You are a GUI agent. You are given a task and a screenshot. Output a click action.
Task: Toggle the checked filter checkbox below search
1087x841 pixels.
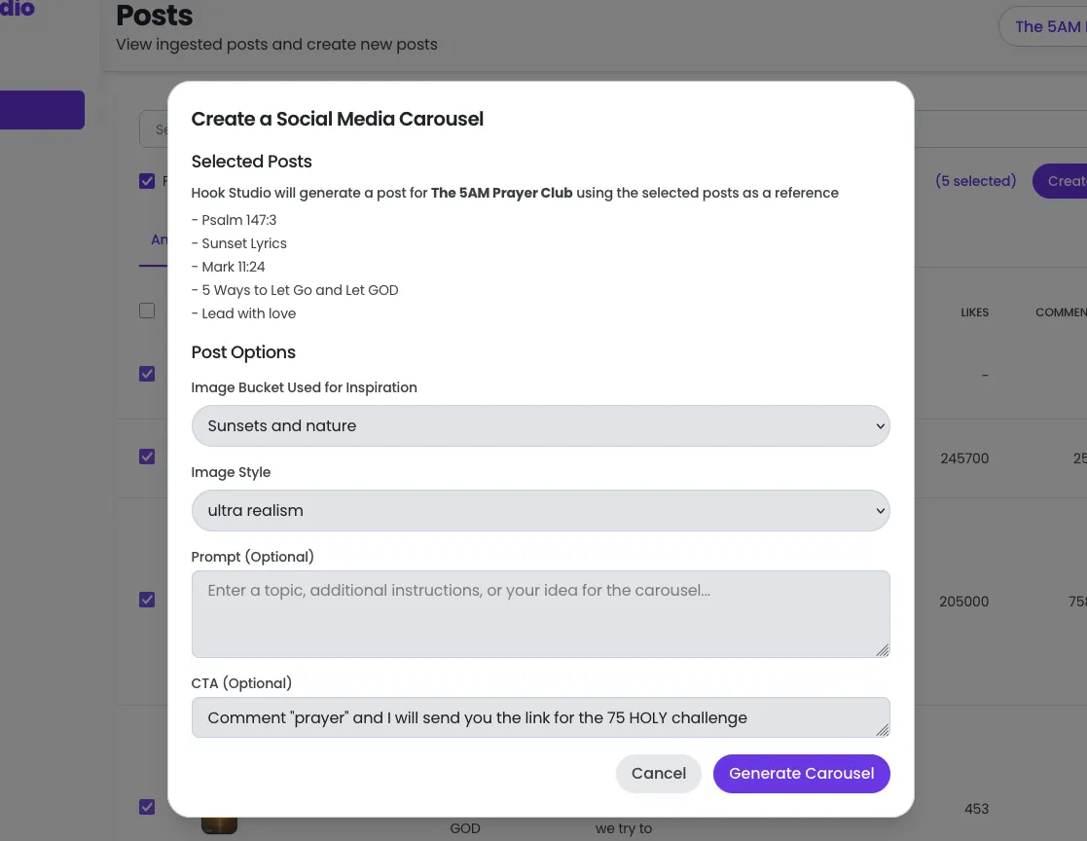147,181
